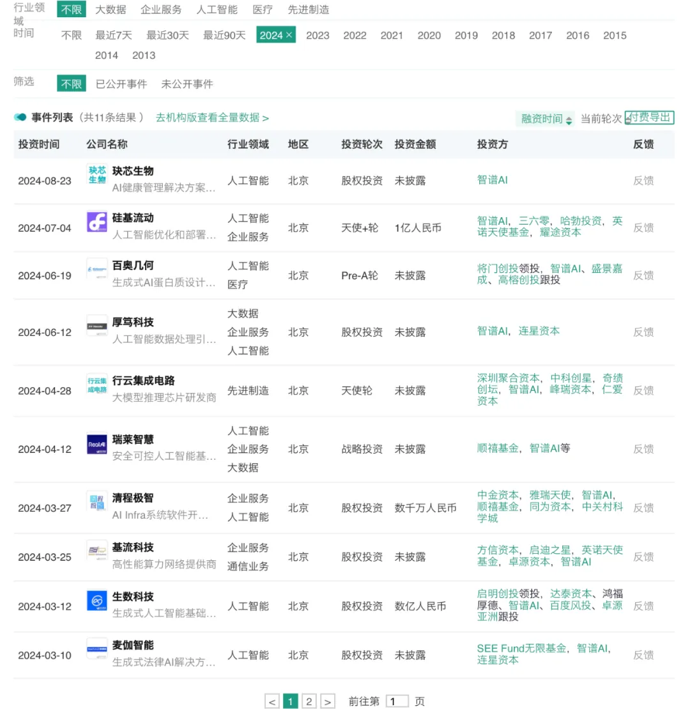
Task: Open the 百奥几何 company logo
Action: [97, 269]
